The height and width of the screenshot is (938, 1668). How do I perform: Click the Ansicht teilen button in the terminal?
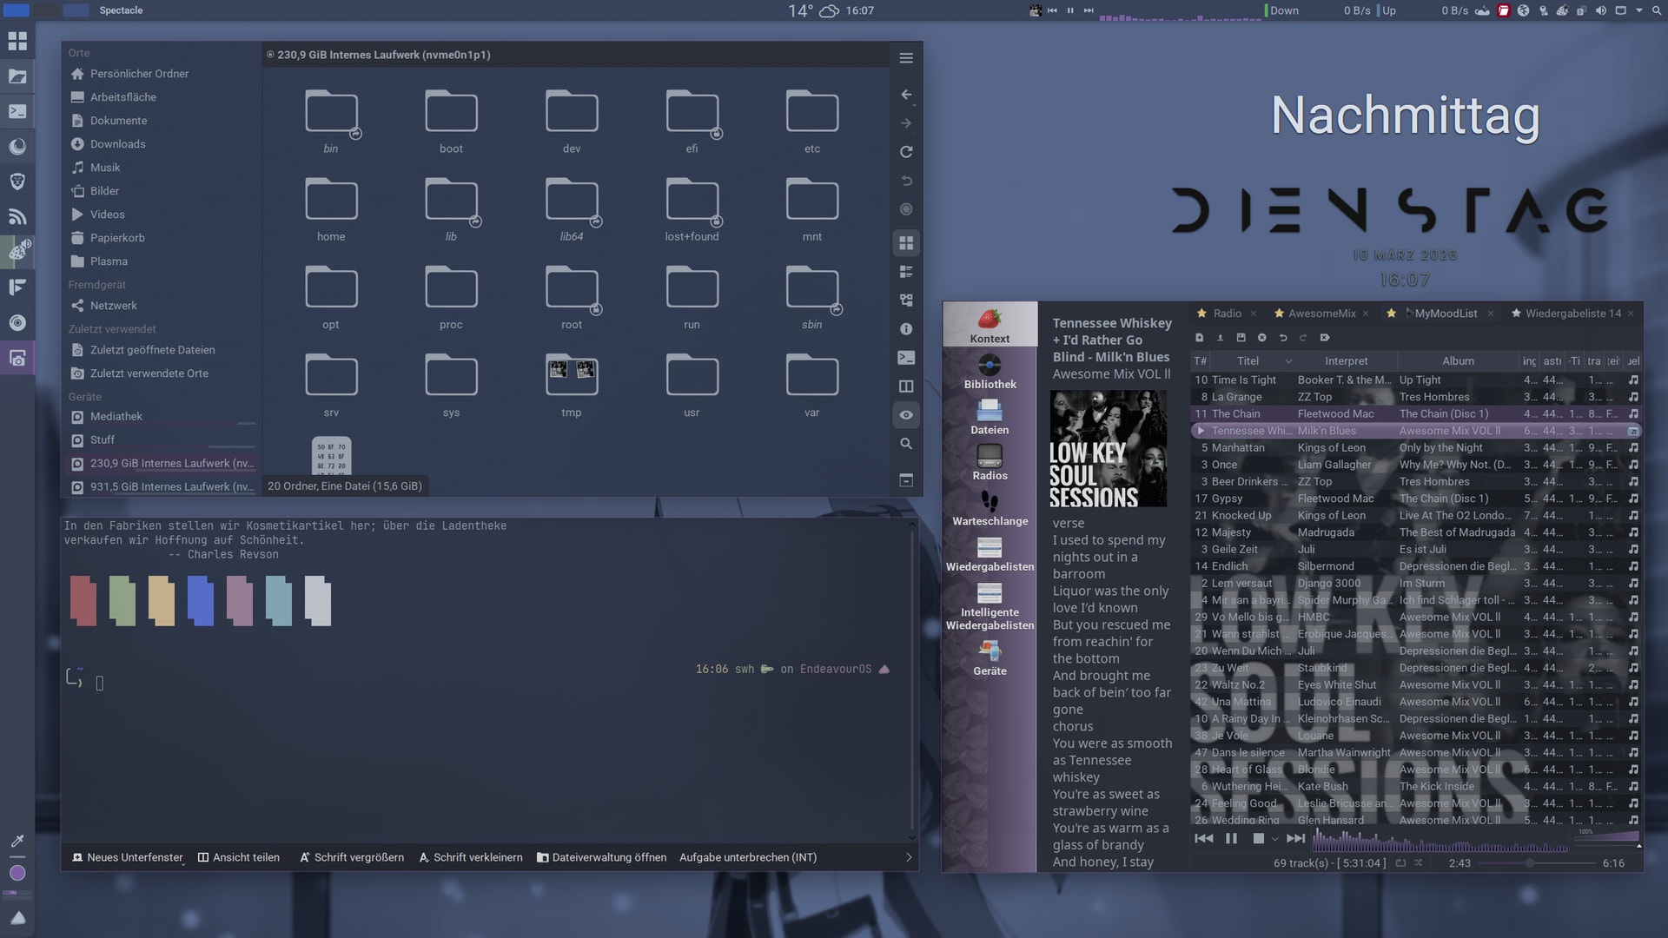[239, 857]
